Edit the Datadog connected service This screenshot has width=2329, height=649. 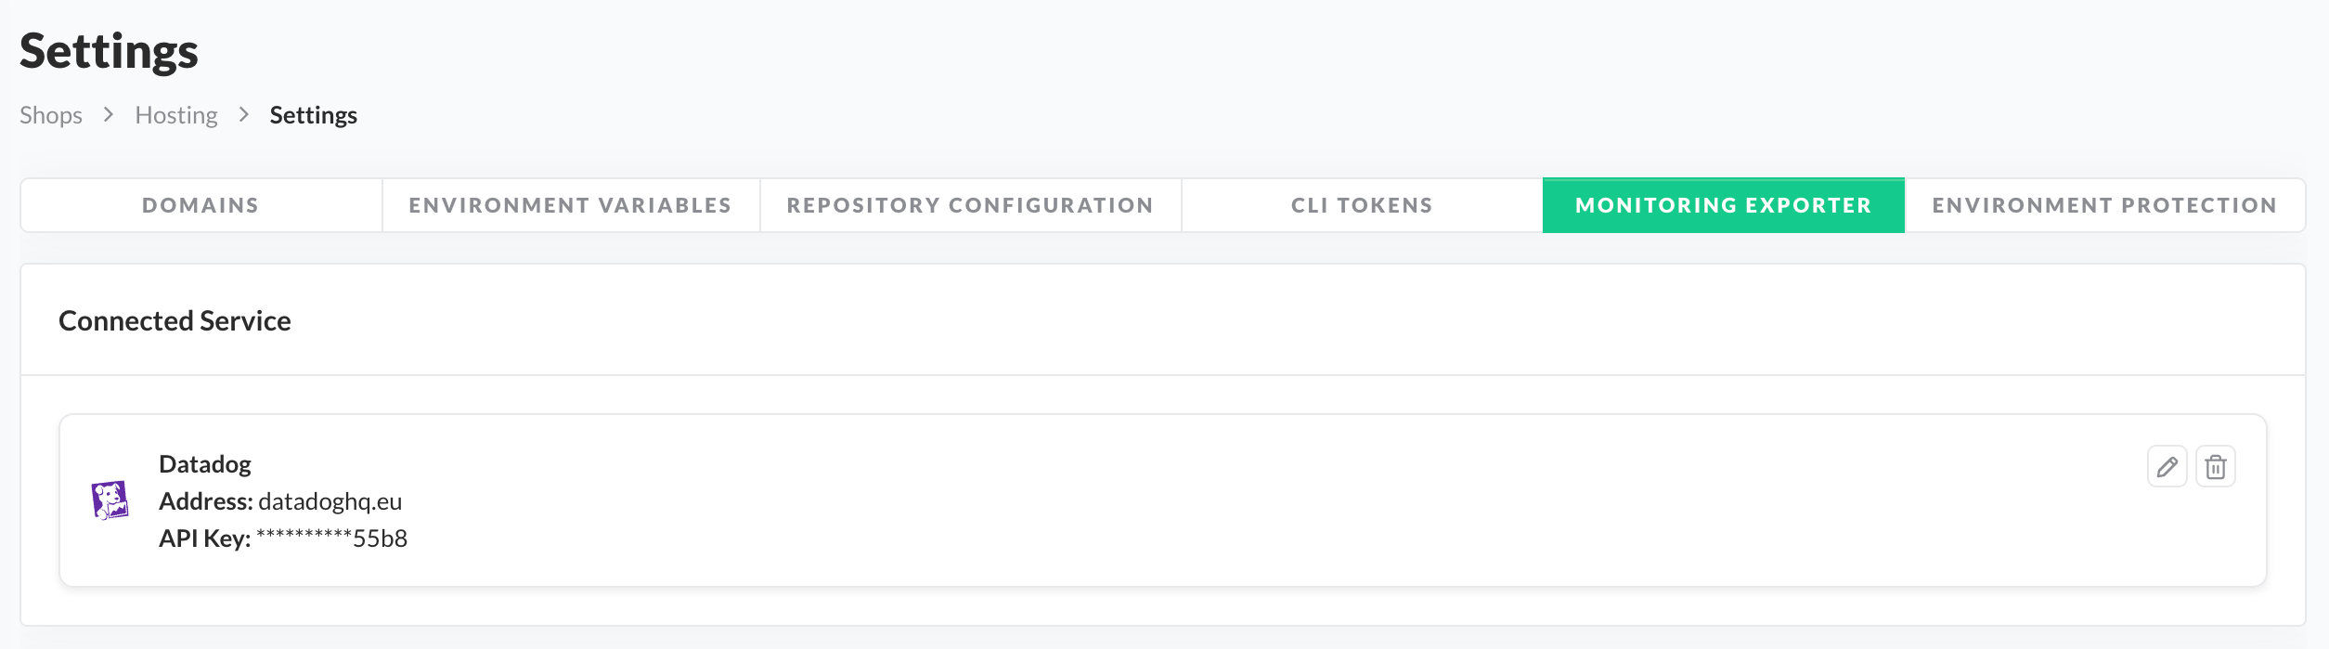[2167, 466]
